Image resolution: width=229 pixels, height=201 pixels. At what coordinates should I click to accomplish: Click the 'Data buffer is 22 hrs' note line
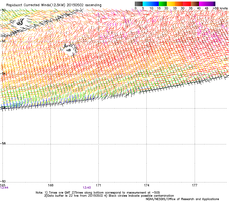coord(109,196)
